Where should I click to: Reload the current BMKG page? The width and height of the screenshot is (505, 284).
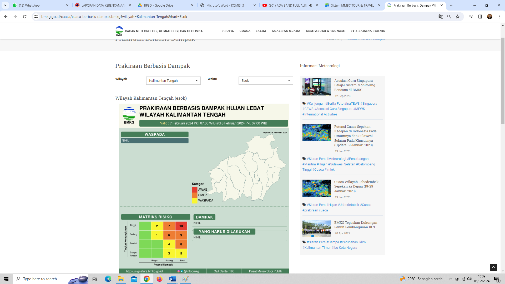coord(25,17)
